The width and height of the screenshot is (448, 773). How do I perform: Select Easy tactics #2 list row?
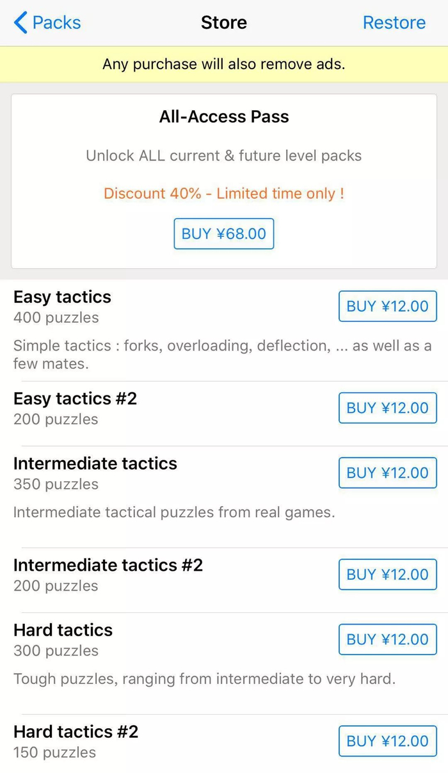click(x=75, y=399)
